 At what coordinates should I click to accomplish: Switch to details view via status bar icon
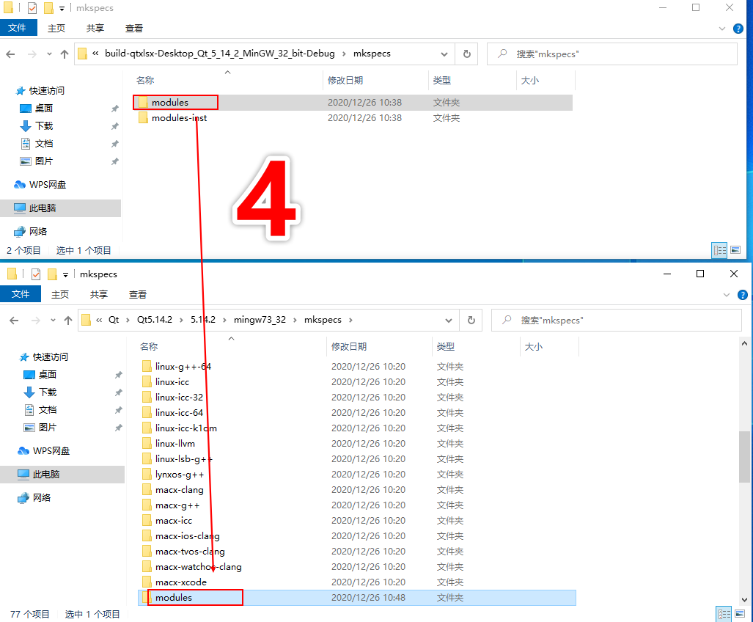(x=719, y=250)
